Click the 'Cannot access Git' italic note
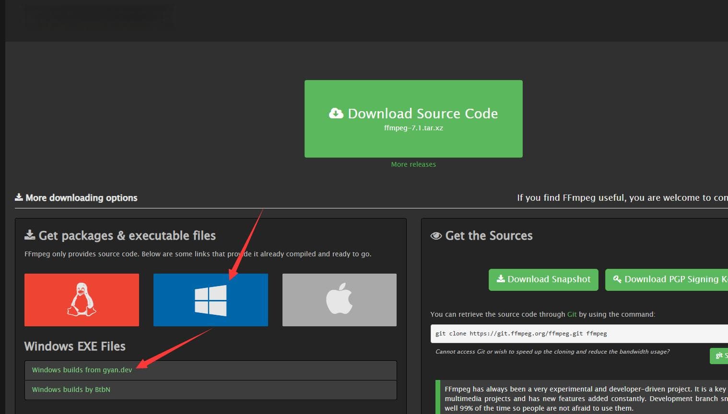Screen dimensions: 728x414 [x=552, y=352]
